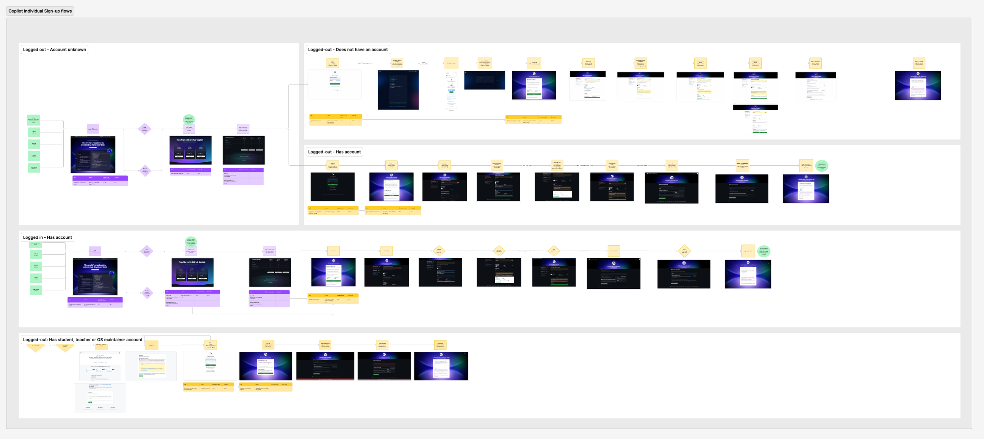Viewport: 984px width, 439px height.
Task: Select the 'Copilot Individual Sign-up flows' title label
Action: [40, 11]
